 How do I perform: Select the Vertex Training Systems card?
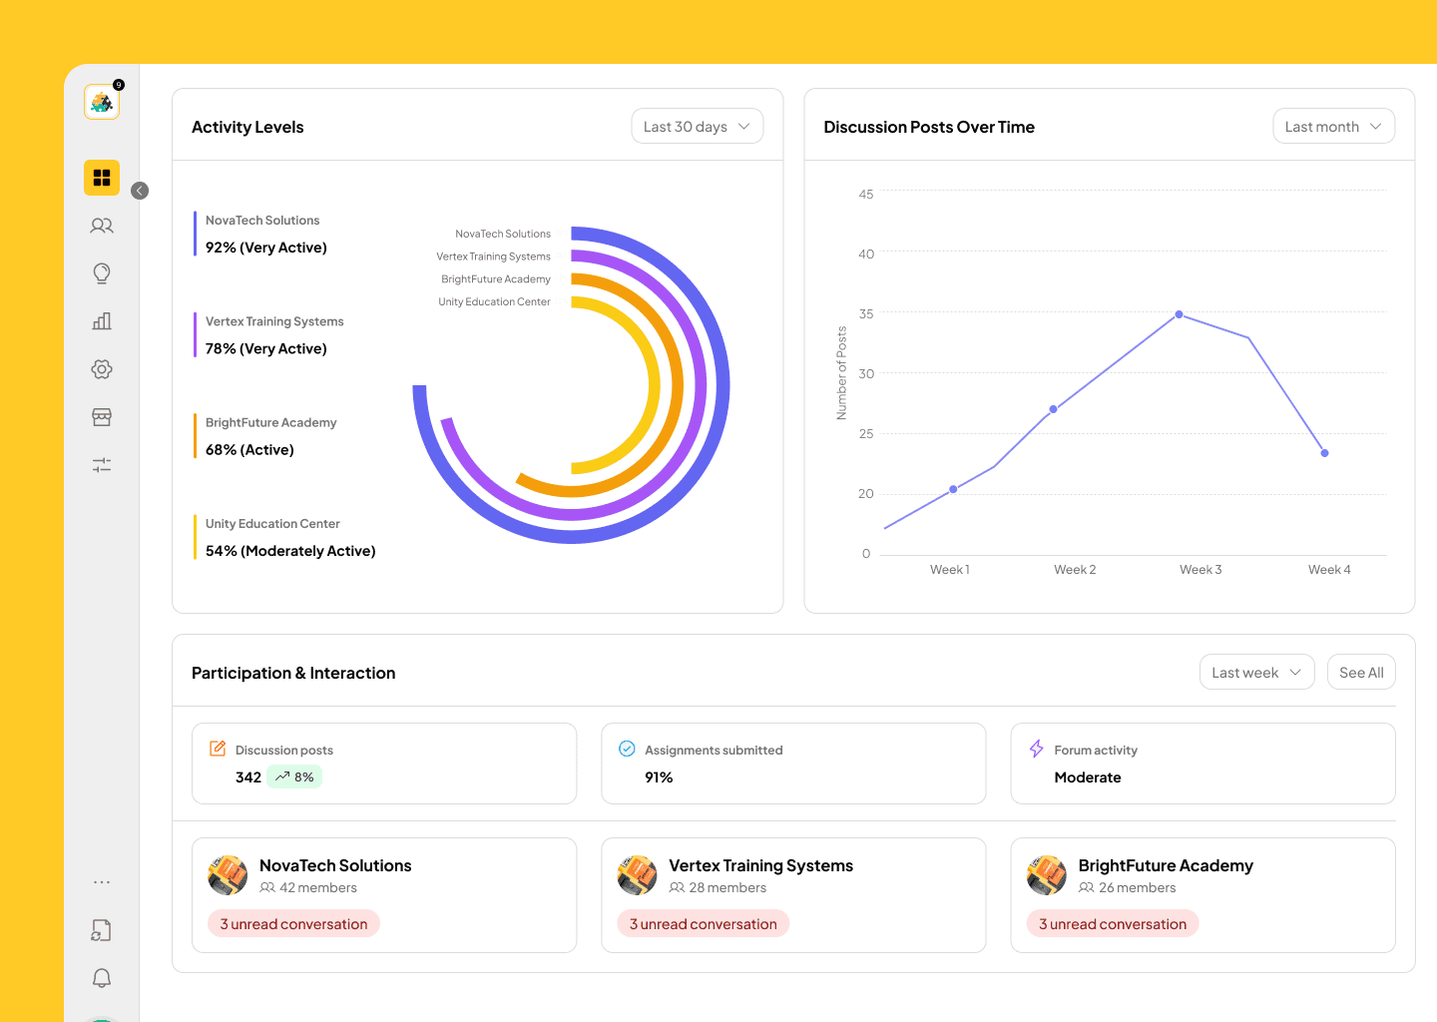point(793,895)
